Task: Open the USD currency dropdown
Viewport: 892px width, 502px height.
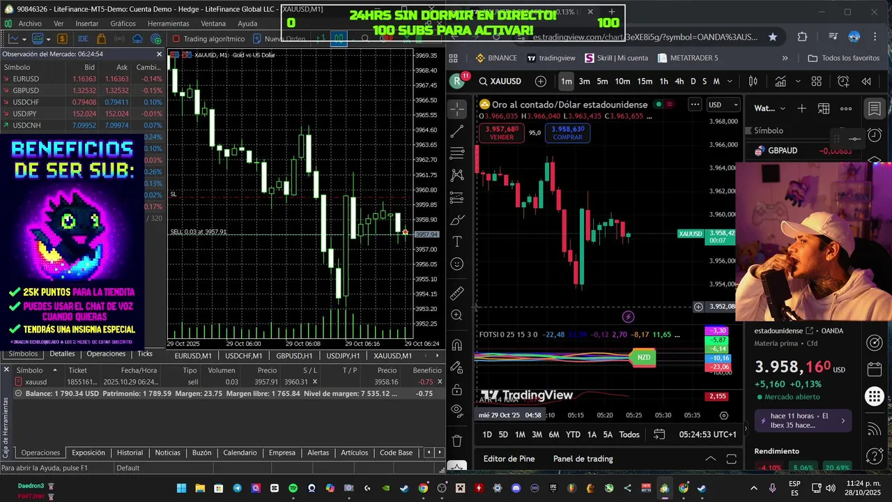Action: (723, 105)
